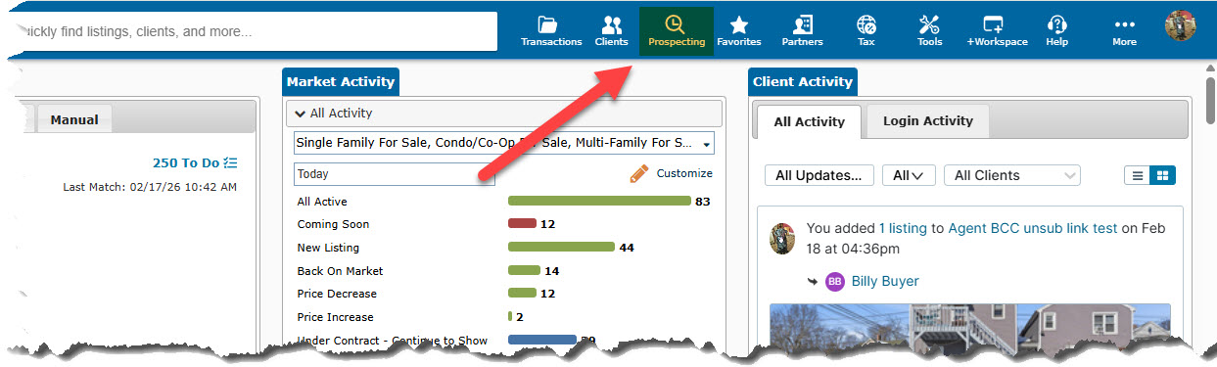The height and width of the screenshot is (367, 1217).
Task: Open the More menu
Action: pyautogui.click(x=1124, y=31)
